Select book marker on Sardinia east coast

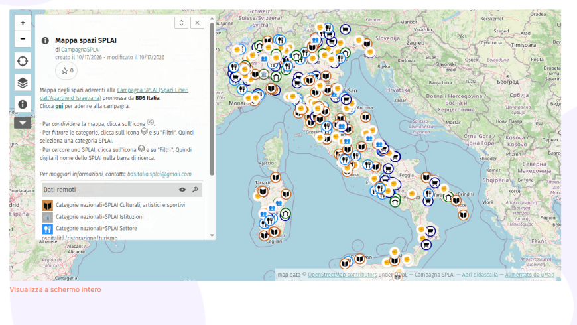(286, 194)
